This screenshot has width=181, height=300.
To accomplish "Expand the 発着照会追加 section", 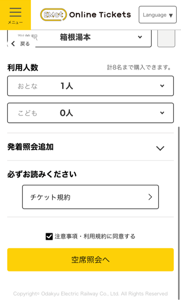I will (90, 147).
